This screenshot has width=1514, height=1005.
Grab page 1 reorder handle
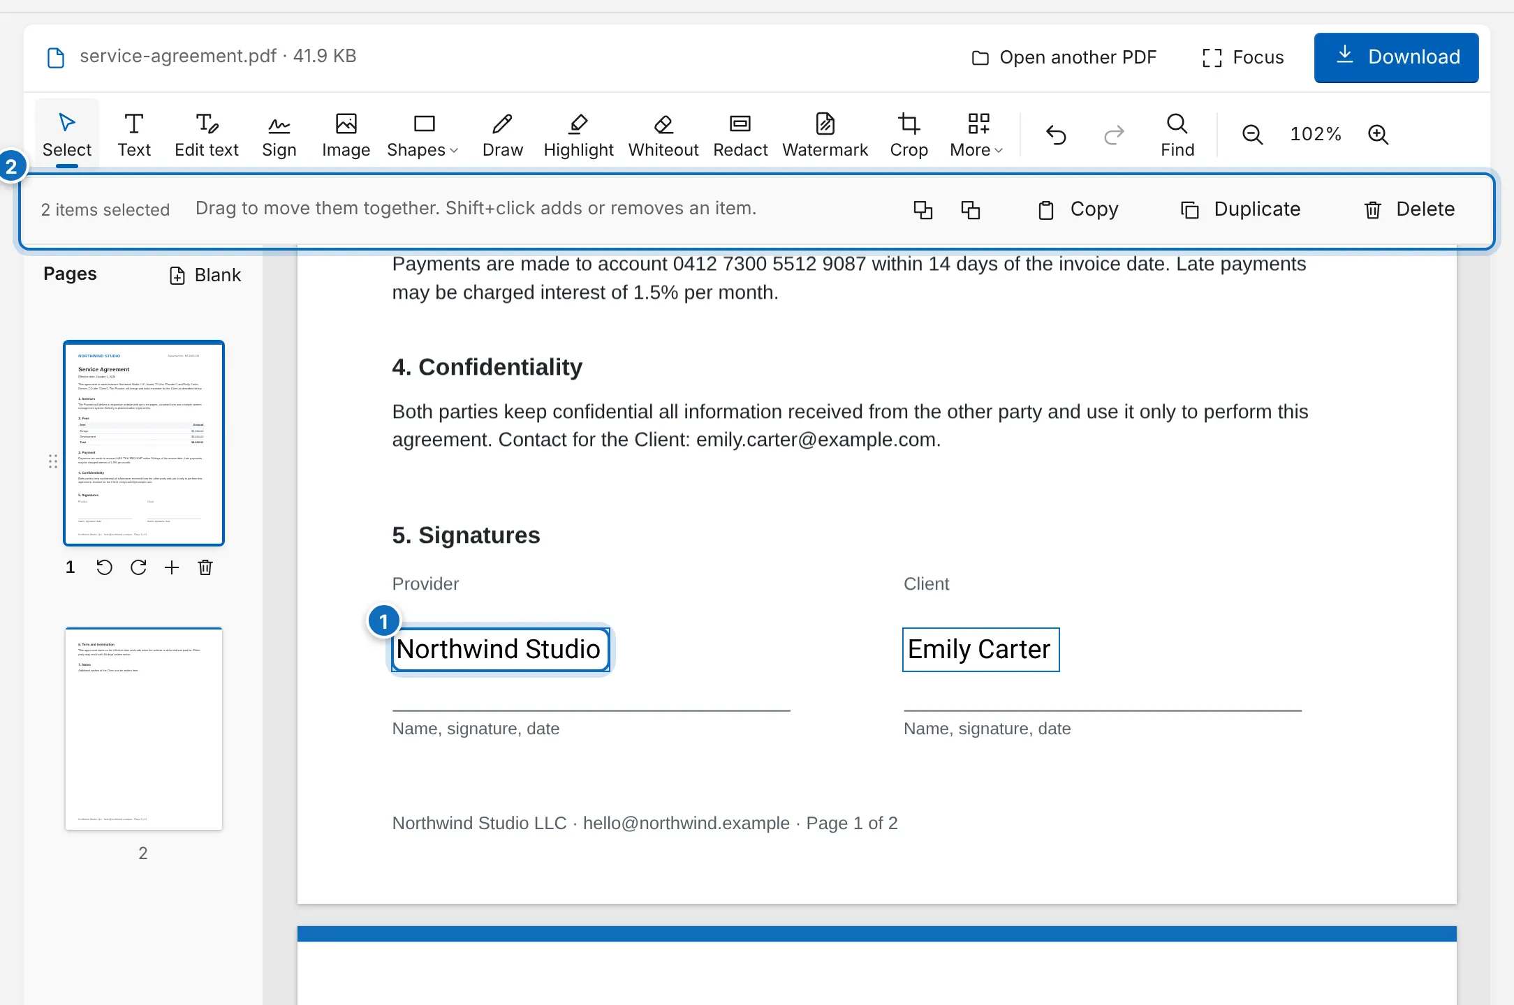click(x=53, y=461)
